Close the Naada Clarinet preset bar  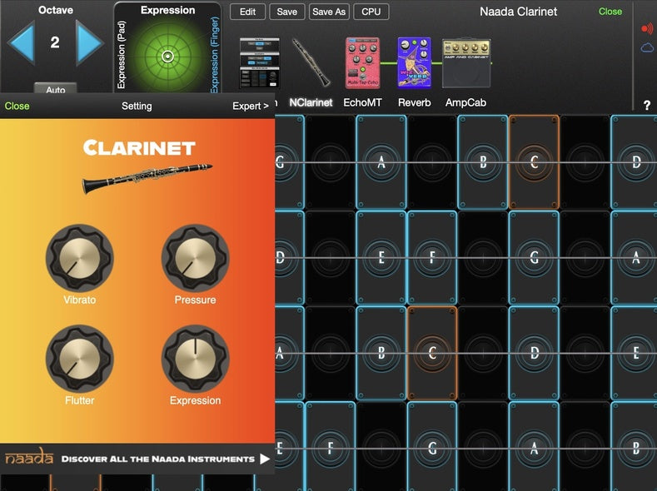coord(610,12)
